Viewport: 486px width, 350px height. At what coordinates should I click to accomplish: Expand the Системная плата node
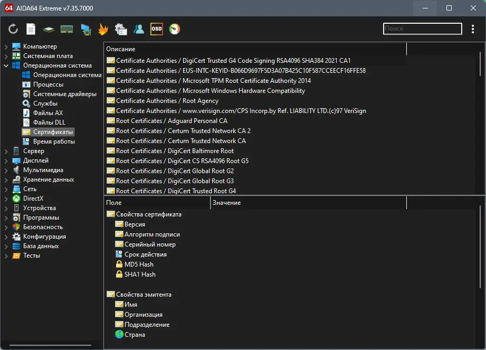coord(6,56)
